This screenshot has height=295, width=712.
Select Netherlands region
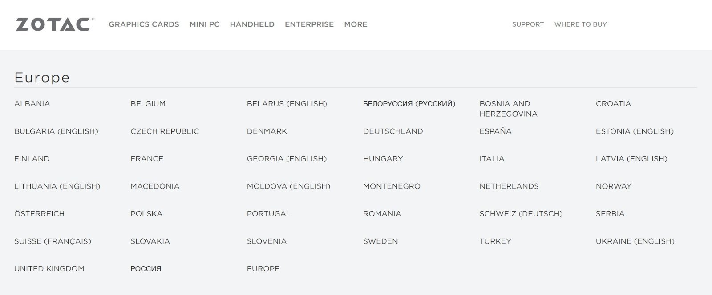tap(509, 186)
